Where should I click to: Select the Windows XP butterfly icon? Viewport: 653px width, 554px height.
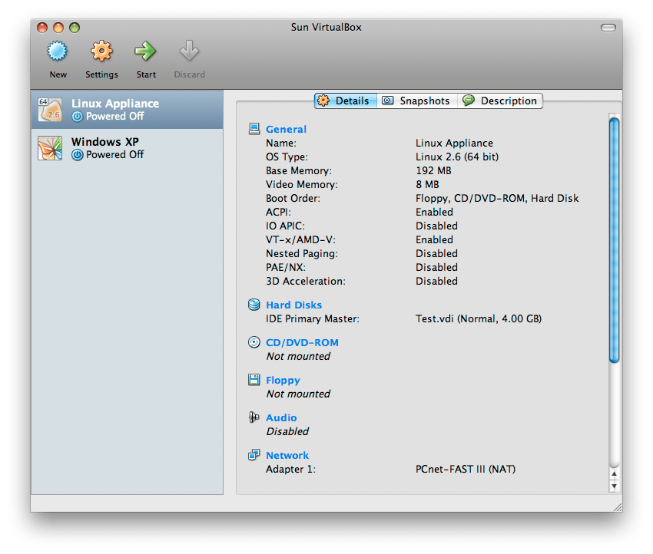pyautogui.click(x=50, y=148)
